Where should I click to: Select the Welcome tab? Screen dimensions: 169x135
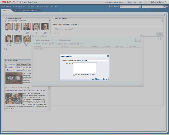[x=7, y=11]
